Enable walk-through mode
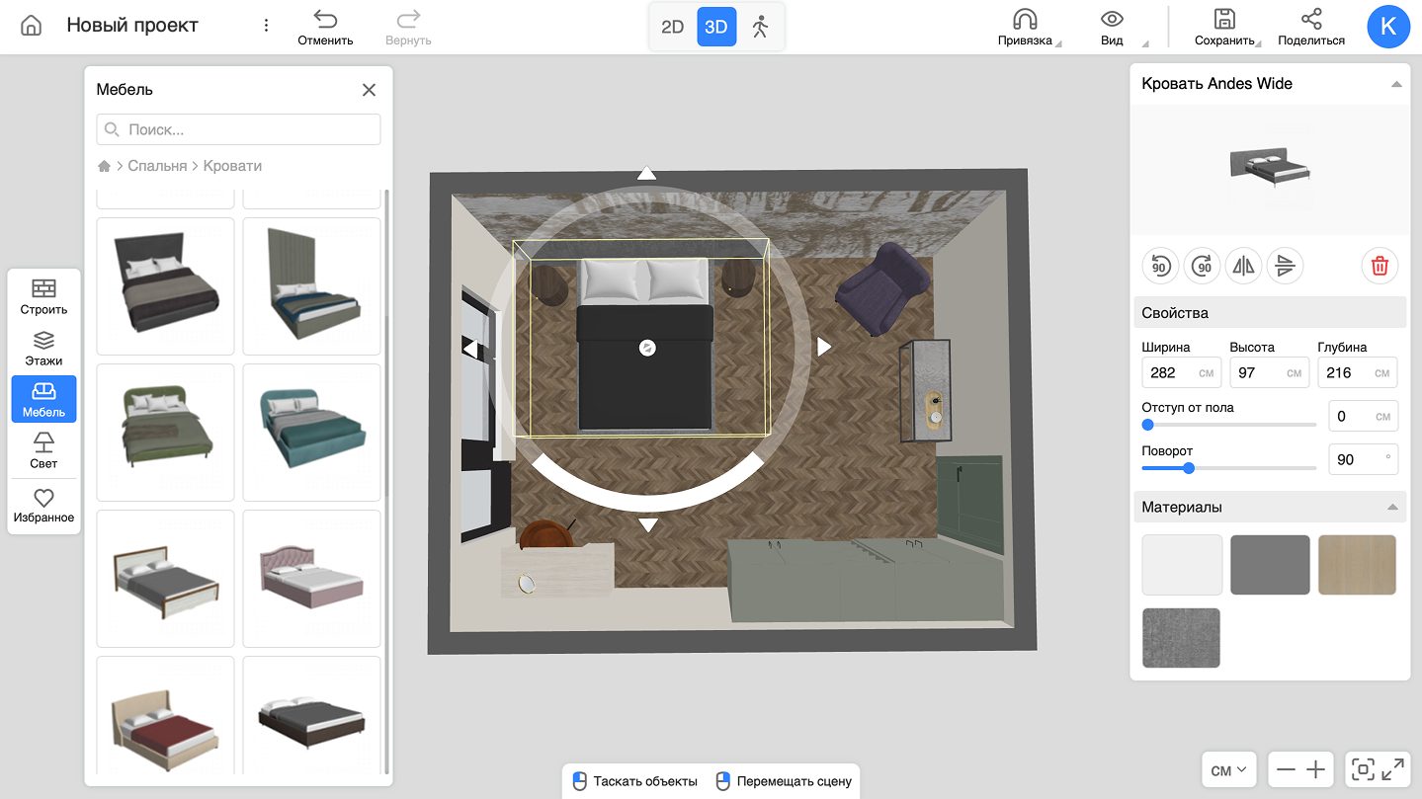1422x799 pixels. [760, 27]
